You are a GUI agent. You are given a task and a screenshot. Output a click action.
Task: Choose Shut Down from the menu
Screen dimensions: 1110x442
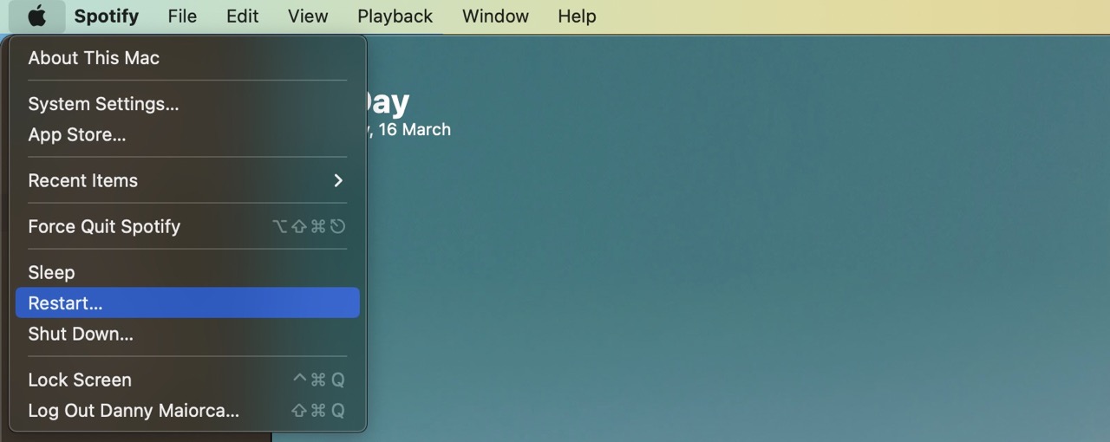pyautogui.click(x=81, y=335)
